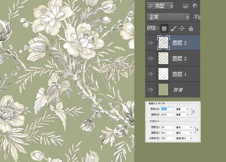The width and height of the screenshot is (226, 162).
Task: Click the lock all padlock icon
Action: tap(191, 28)
